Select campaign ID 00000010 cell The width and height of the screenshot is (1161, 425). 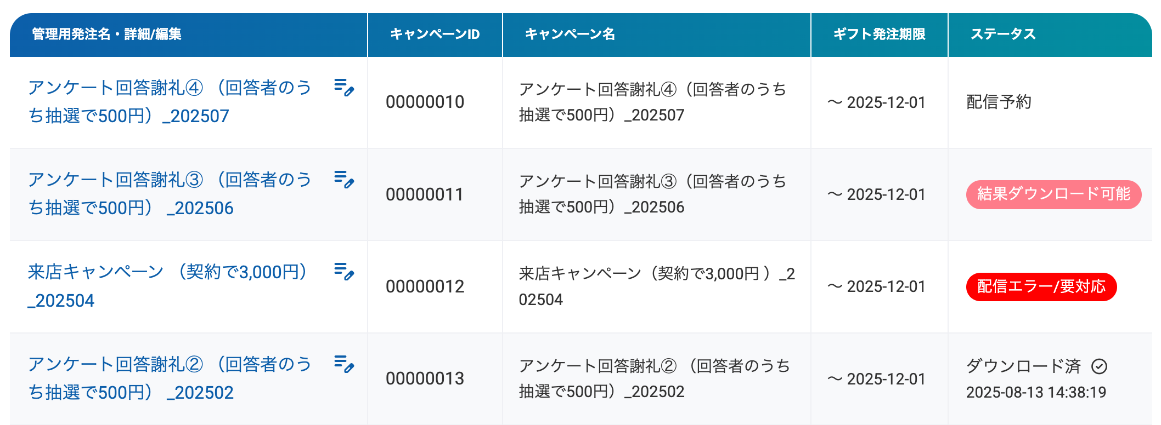(x=425, y=102)
